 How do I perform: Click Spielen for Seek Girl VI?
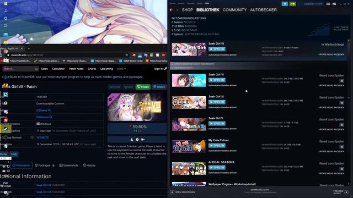tap(217, 80)
